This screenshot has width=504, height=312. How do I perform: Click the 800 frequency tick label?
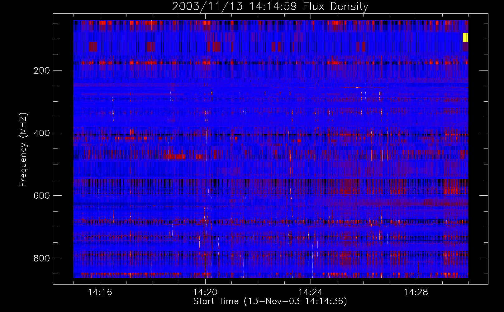(42, 258)
